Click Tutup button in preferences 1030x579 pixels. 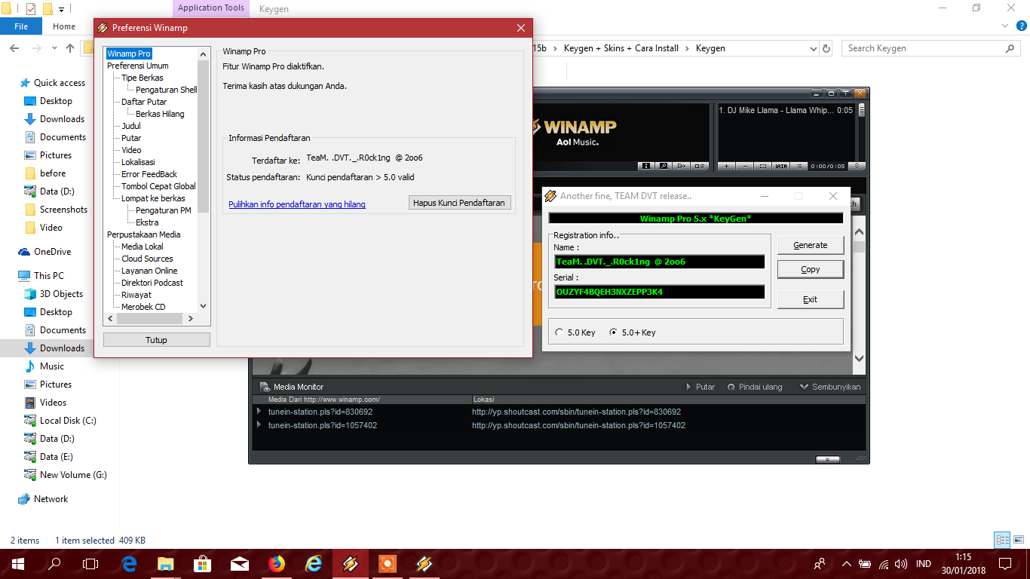point(157,340)
